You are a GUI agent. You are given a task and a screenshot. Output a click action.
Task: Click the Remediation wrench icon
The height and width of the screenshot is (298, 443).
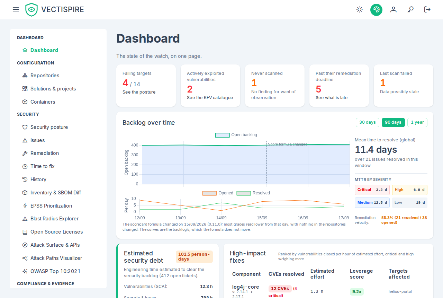(x=25, y=153)
